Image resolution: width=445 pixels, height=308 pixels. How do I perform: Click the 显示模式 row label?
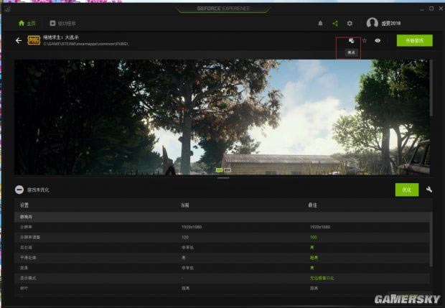coord(28,278)
